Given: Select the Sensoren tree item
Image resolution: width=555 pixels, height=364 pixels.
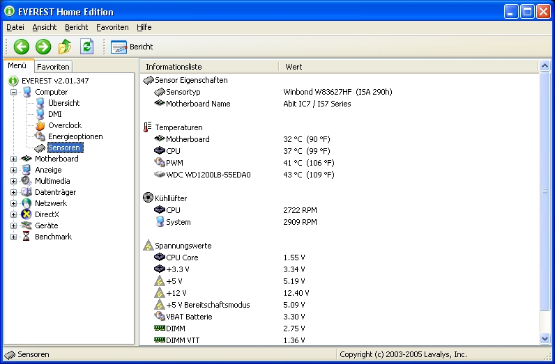Looking at the screenshot, I should click(65, 148).
